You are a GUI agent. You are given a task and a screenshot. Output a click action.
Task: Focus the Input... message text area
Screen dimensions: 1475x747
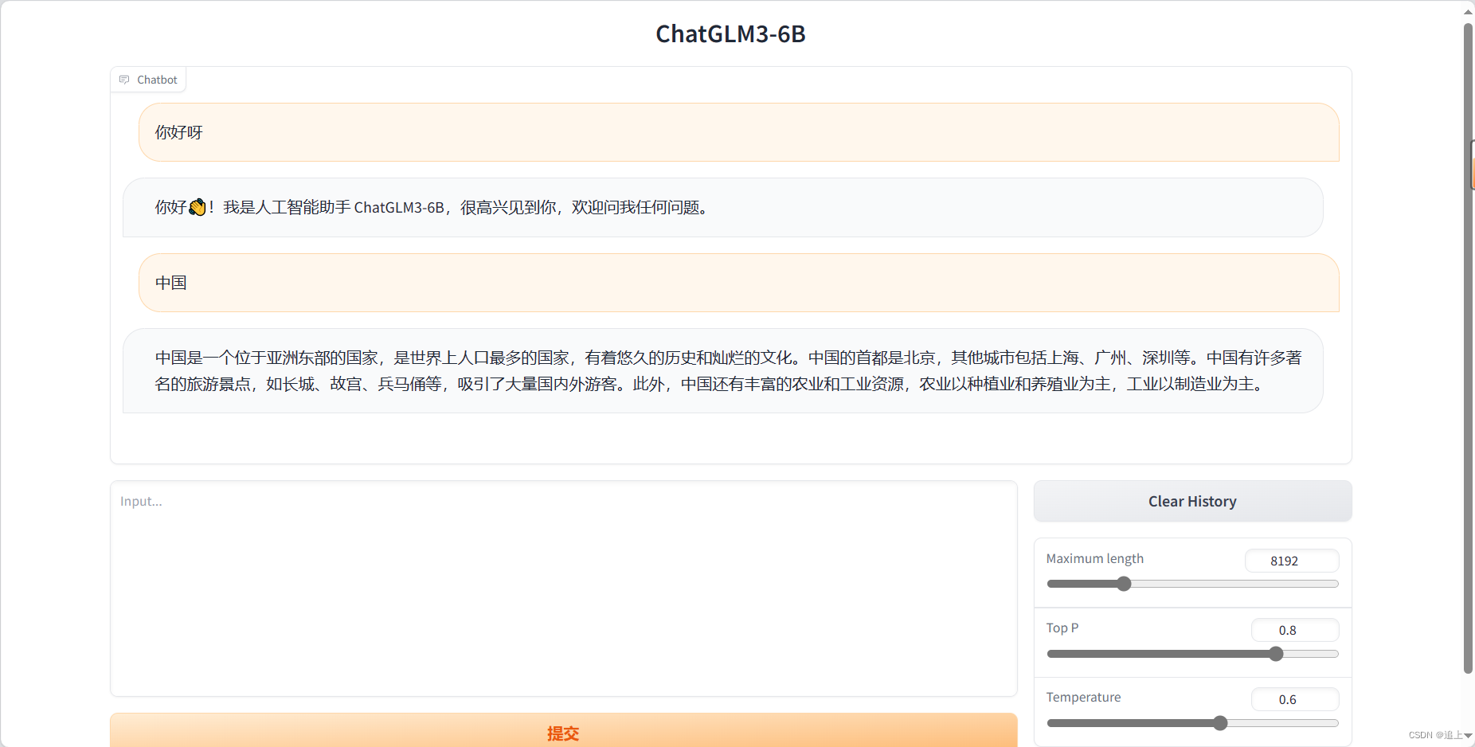(x=563, y=588)
